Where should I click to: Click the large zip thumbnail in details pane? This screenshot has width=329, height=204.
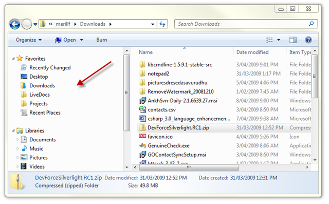tap(17, 181)
